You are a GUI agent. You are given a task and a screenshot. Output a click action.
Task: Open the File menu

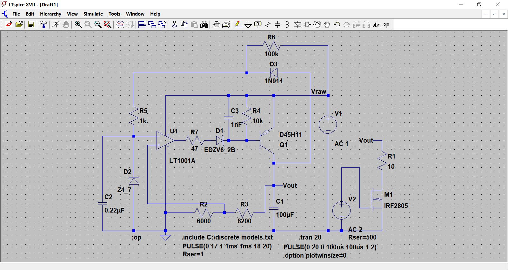click(16, 14)
